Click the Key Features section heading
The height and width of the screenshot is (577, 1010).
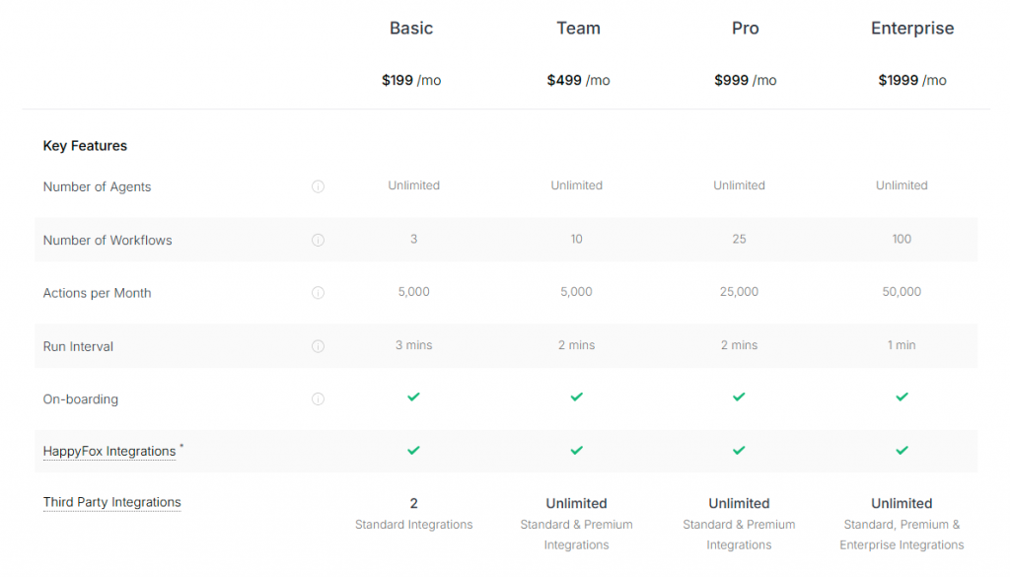click(x=85, y=146)
